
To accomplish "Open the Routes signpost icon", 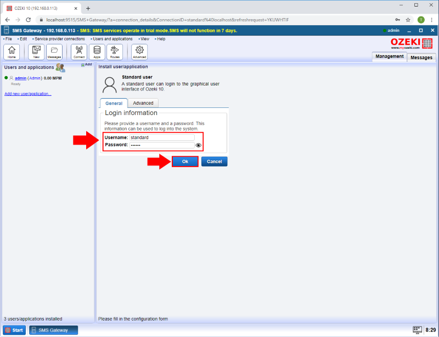I will 115,52.
